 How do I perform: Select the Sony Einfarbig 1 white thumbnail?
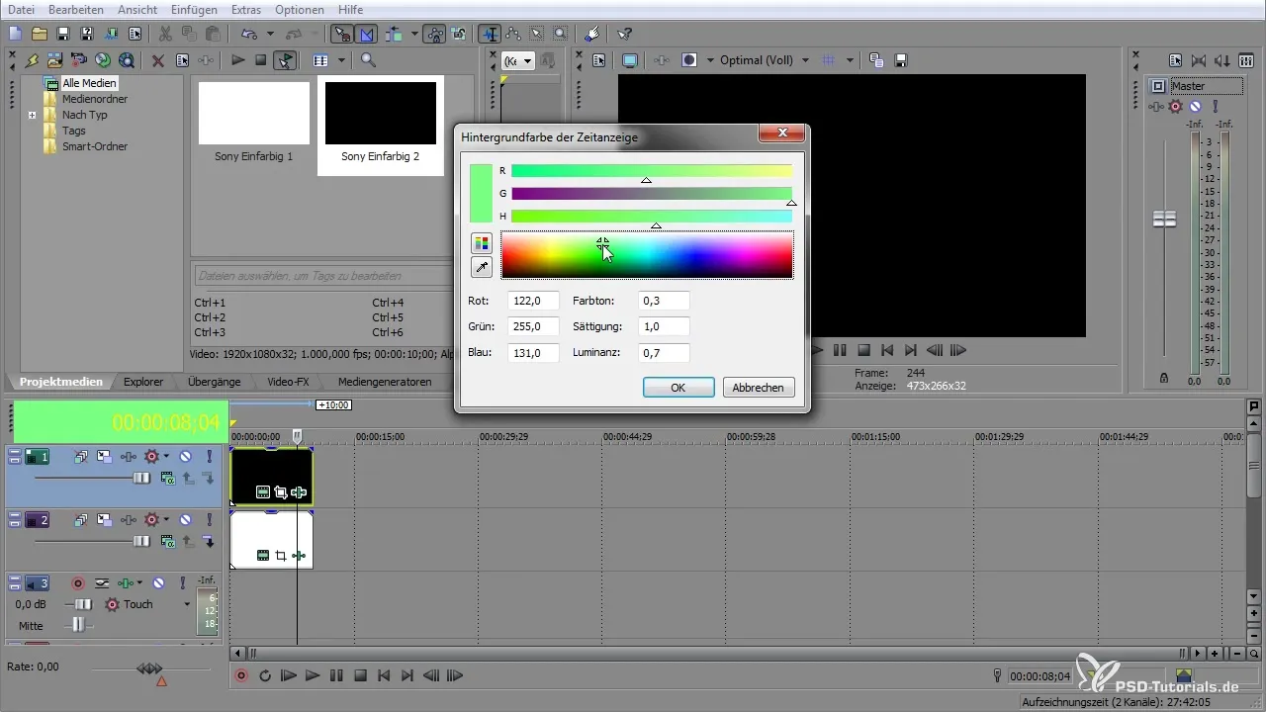point(254,114)
